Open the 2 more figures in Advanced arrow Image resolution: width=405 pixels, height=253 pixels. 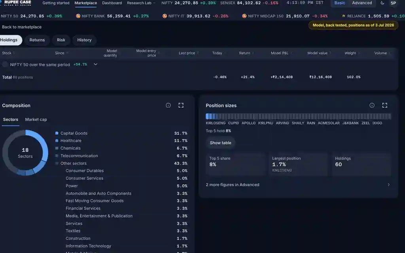(388, 185)
